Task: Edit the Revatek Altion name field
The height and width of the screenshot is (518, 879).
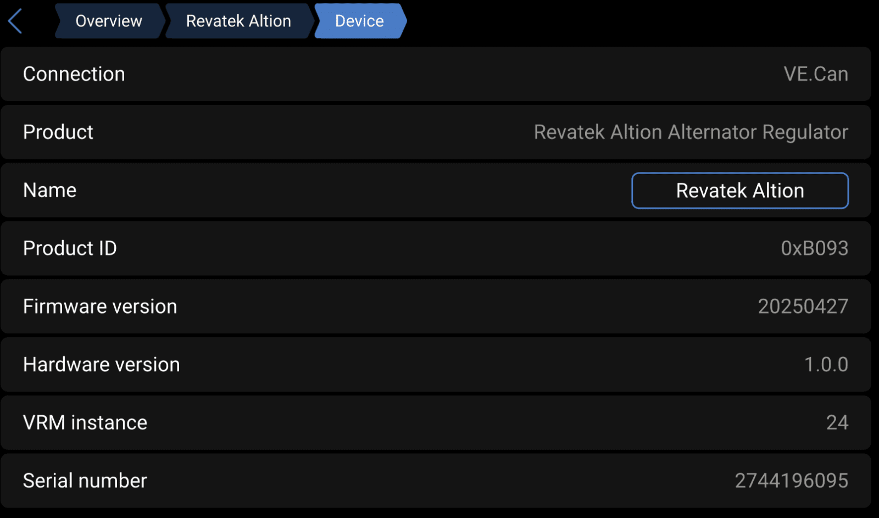Action: coord(740,191)
